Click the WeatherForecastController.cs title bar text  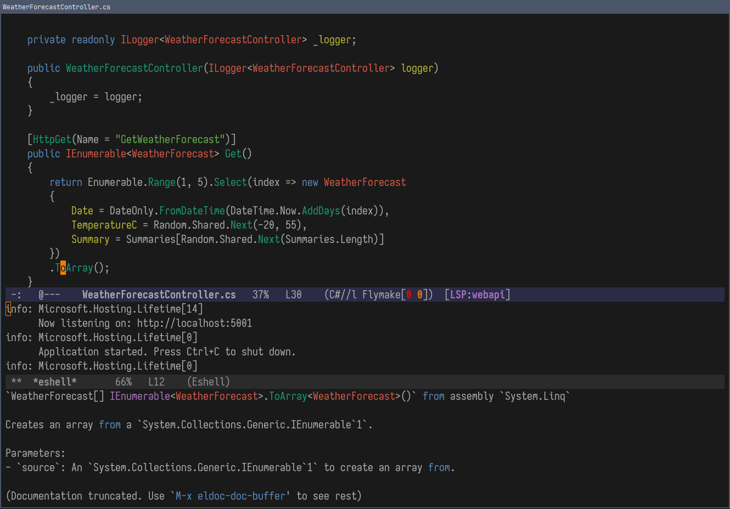pos(57,7)
